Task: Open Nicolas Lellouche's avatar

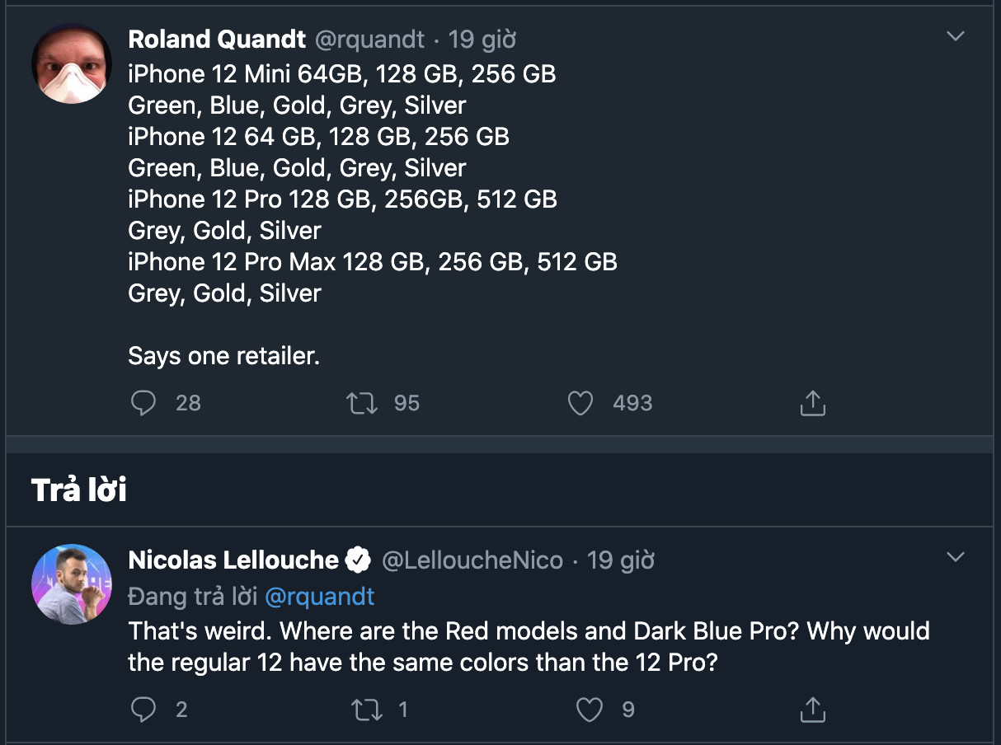Action: pos(72,584)
